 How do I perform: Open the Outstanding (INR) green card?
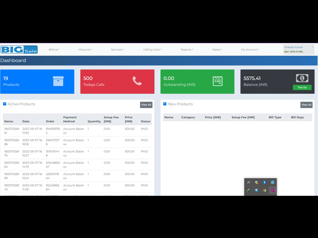(x=197, y=82)
